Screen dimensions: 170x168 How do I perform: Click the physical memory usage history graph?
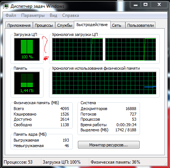coord(104,83)
